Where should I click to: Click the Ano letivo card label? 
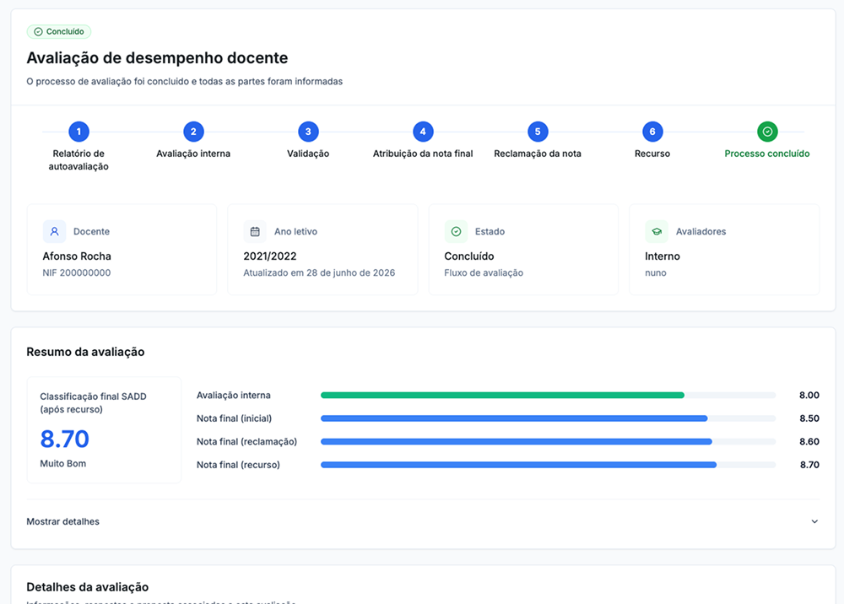point(295,231)
